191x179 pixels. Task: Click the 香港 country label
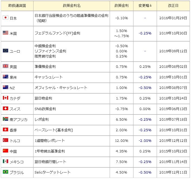[13, 130]
